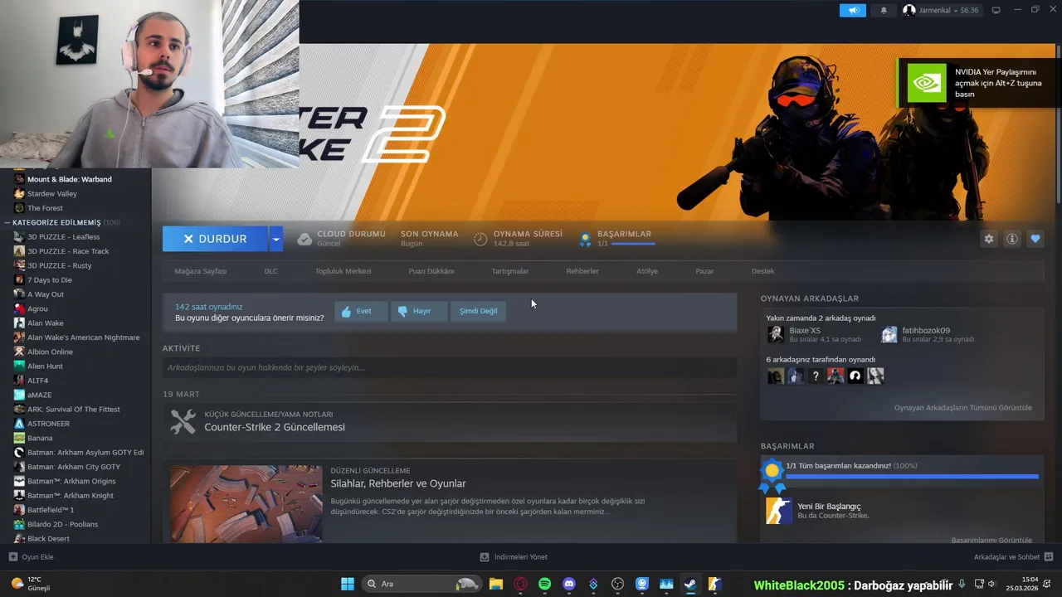Open İndirmeleri Yönet downloads manager
Image resolution: width=1062 pixels, height=597 pixels.
[x=514, y=557]
